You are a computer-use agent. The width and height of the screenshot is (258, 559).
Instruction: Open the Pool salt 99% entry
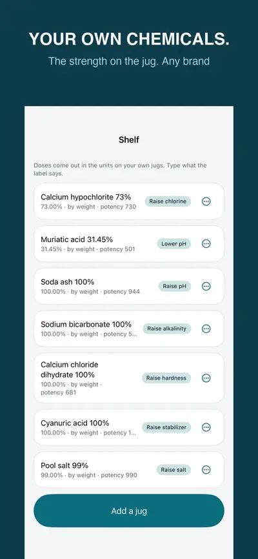point(129,470)
